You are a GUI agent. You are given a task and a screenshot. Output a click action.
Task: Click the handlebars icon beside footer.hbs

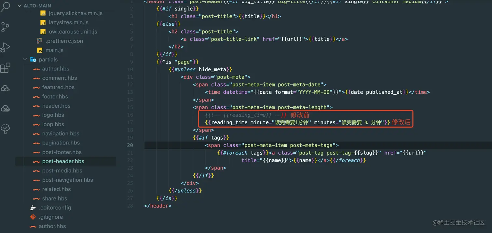36,97
